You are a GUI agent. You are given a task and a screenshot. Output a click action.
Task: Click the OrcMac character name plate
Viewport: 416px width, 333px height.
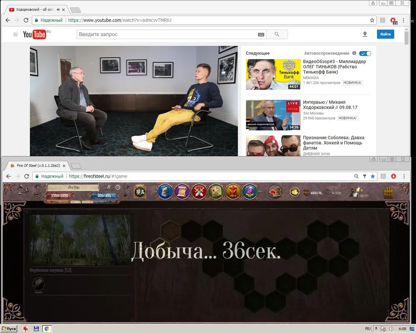[74, 187]
